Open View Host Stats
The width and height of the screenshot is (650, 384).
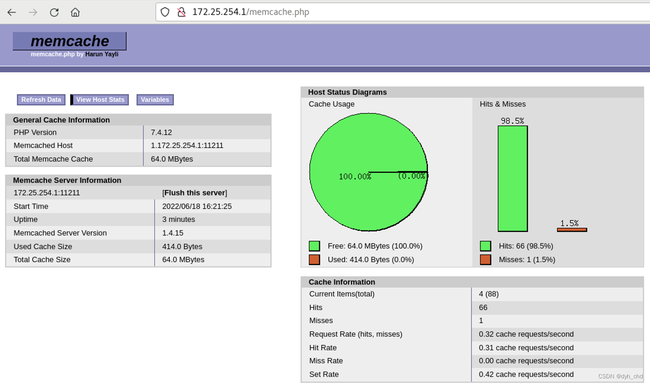pos(101,100)
